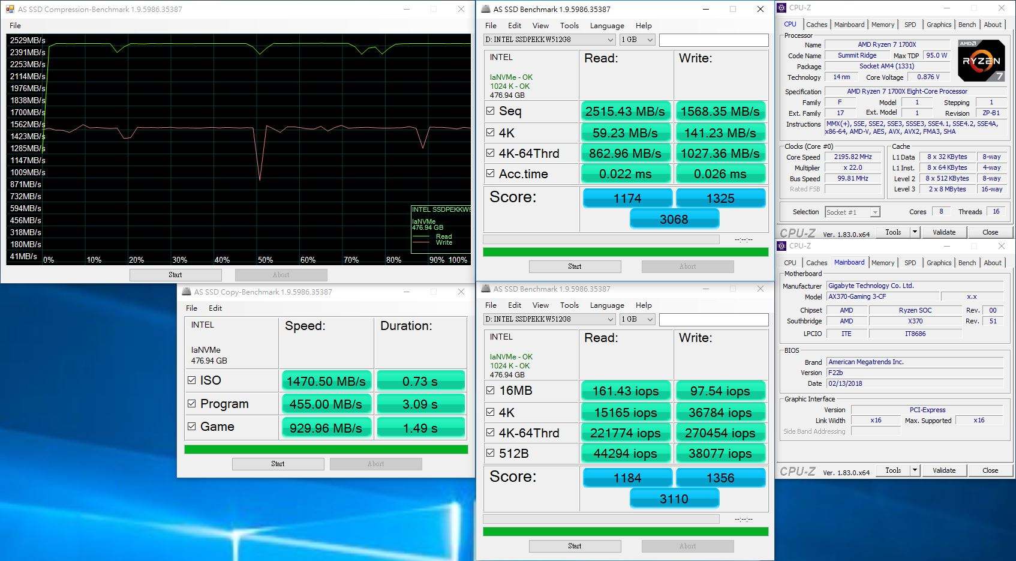Click the AX370-Gaming 3-CF model field
Viewport: 1016px width, 561px height.
point(882,296)
